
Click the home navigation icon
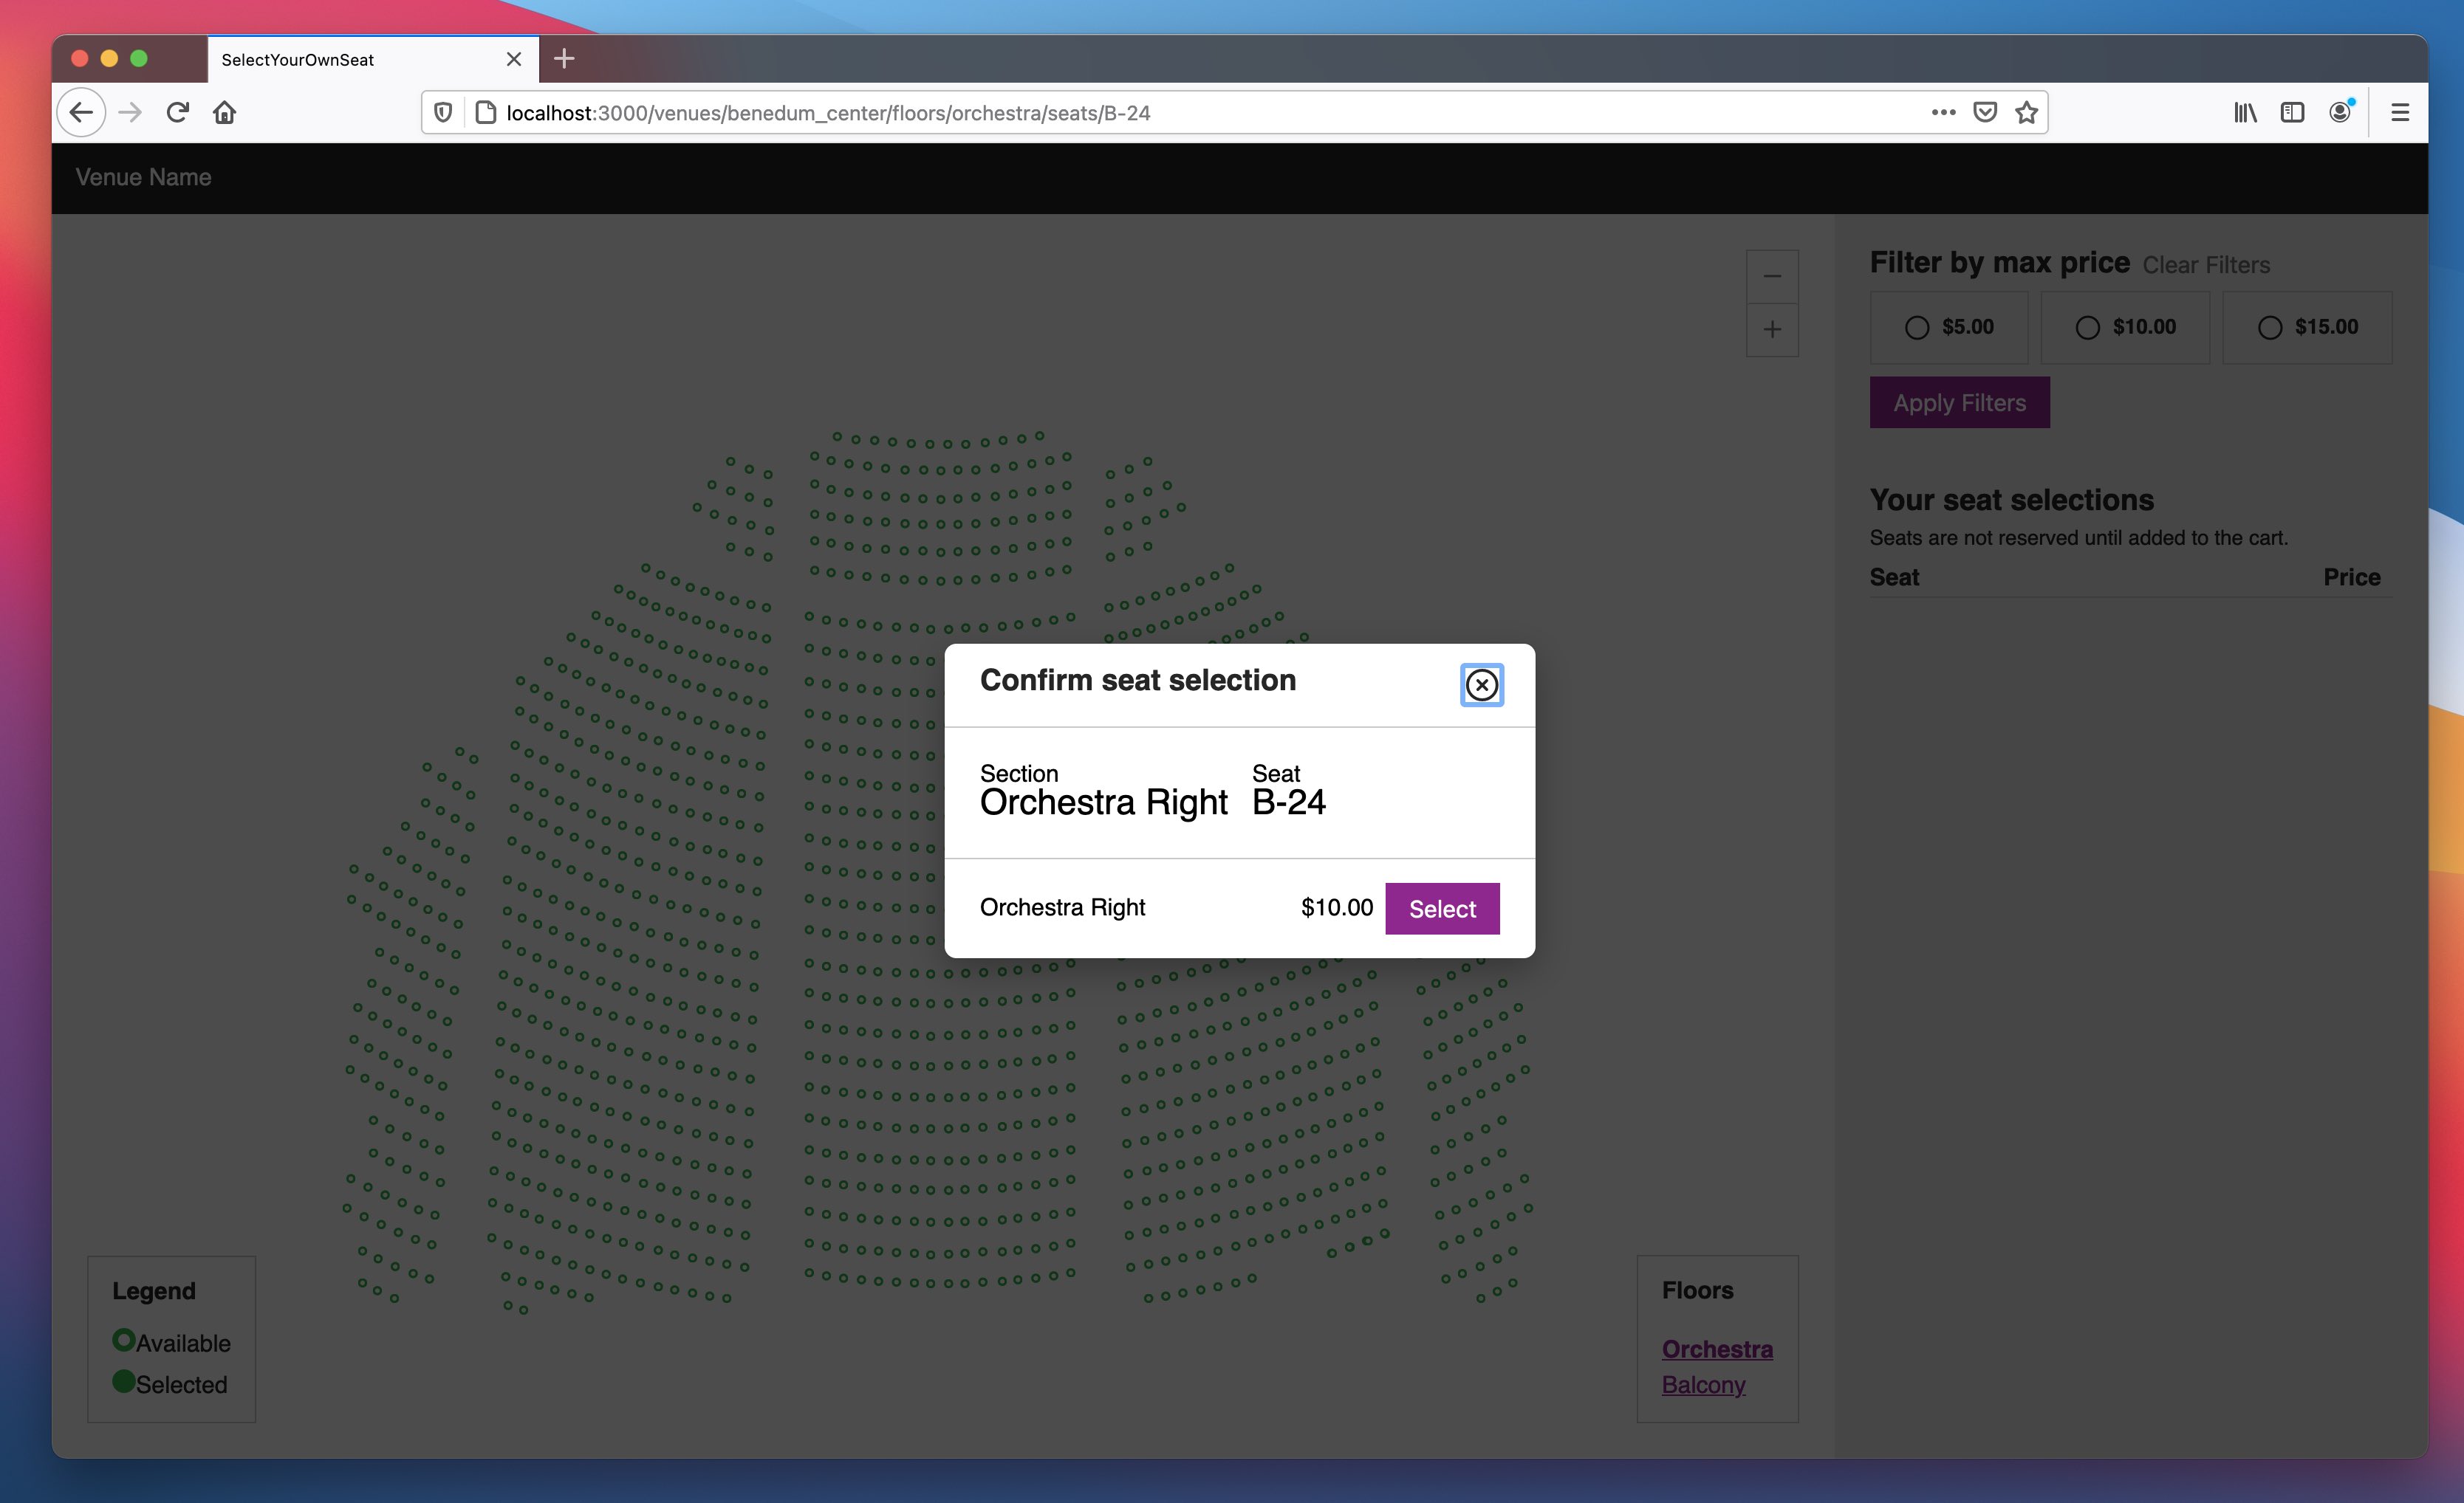(224, 111)
